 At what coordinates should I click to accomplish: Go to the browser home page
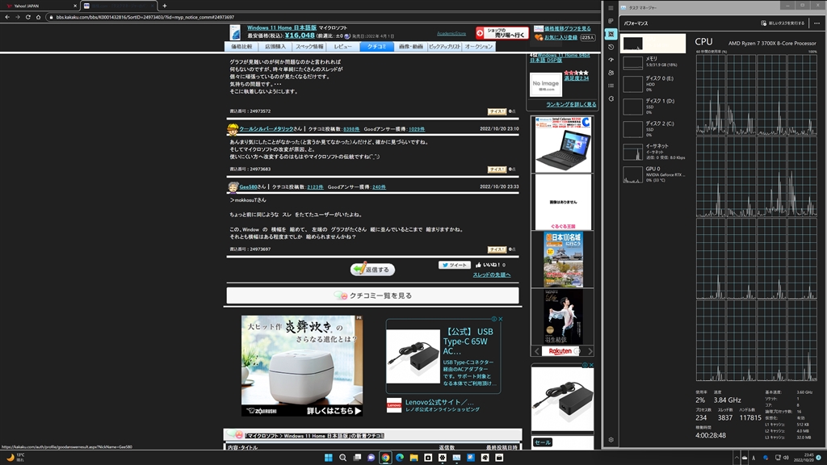[39, 17]
